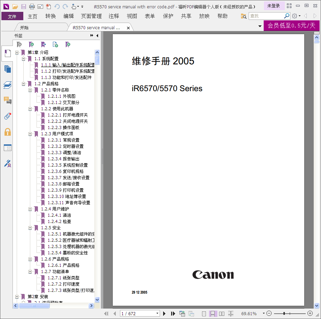
Task: Open the 文件 menu
Action: tap(12, 16)
